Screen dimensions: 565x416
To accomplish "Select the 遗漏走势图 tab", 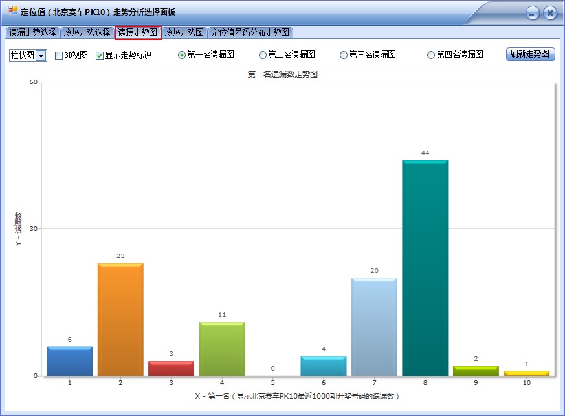I will (138, 32).
